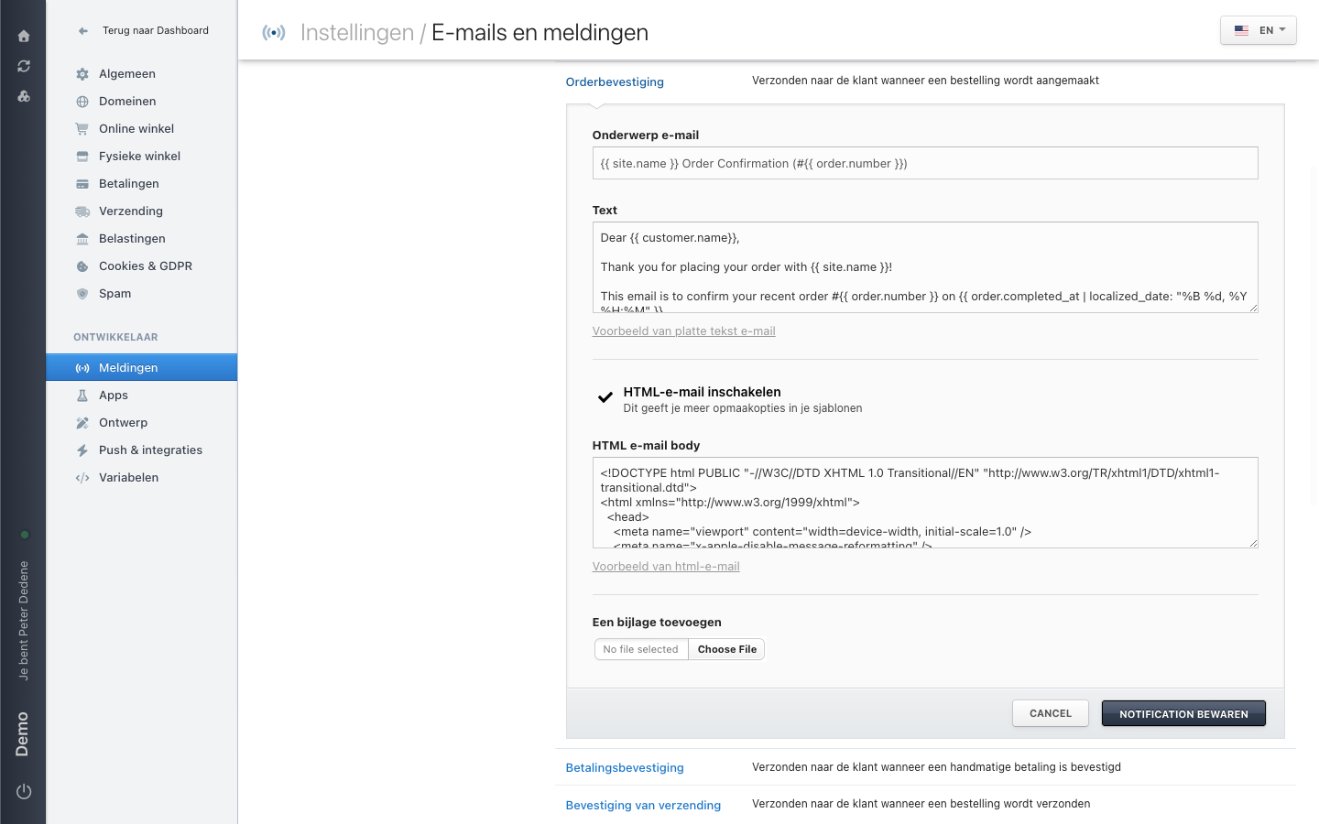The height and width of the screenshot is (824, 1319).
Task: Expand the Betalingsbevestiging notification
Action: [x=625, y=768]
